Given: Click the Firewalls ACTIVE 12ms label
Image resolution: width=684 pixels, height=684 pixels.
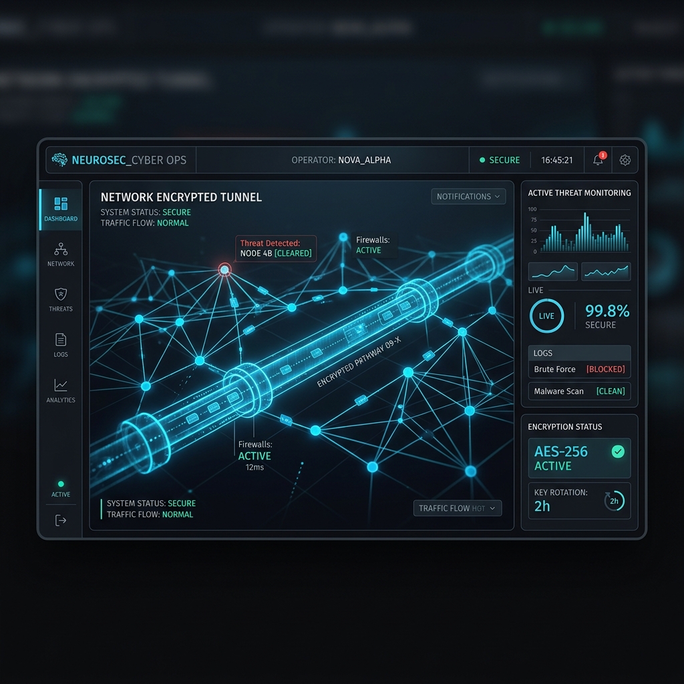Looking at the screenshot, I should click(x=254, y=456).
